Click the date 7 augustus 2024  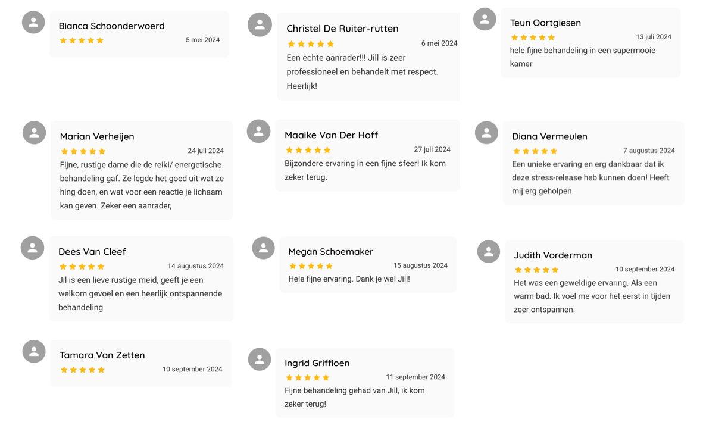[x=649, y=151]
